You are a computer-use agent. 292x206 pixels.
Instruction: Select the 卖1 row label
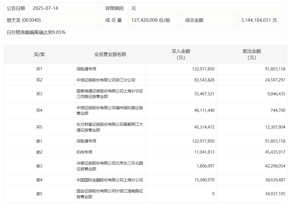pos(39,141)
